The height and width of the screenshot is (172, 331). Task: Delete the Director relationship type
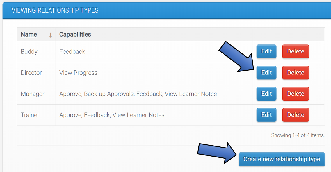coord(295,73)
